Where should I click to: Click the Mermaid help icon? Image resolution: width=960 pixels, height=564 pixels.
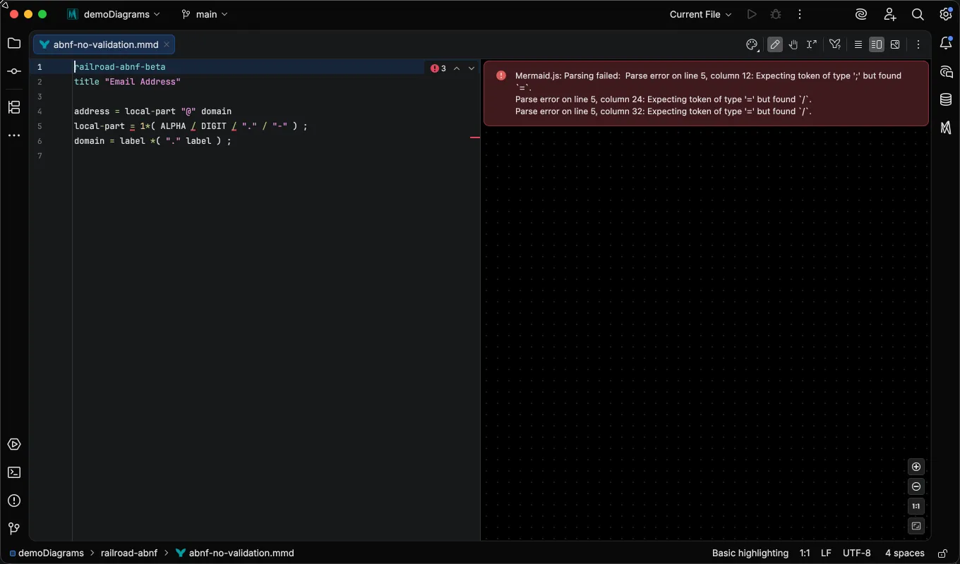click(x=835, y=44)
